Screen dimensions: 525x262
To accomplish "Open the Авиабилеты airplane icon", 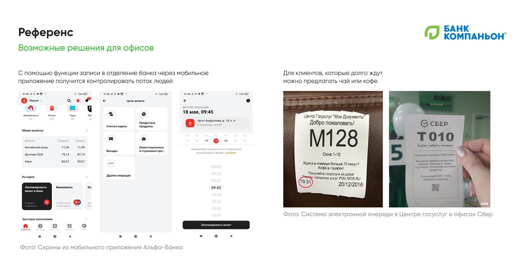I will point(31,109).
